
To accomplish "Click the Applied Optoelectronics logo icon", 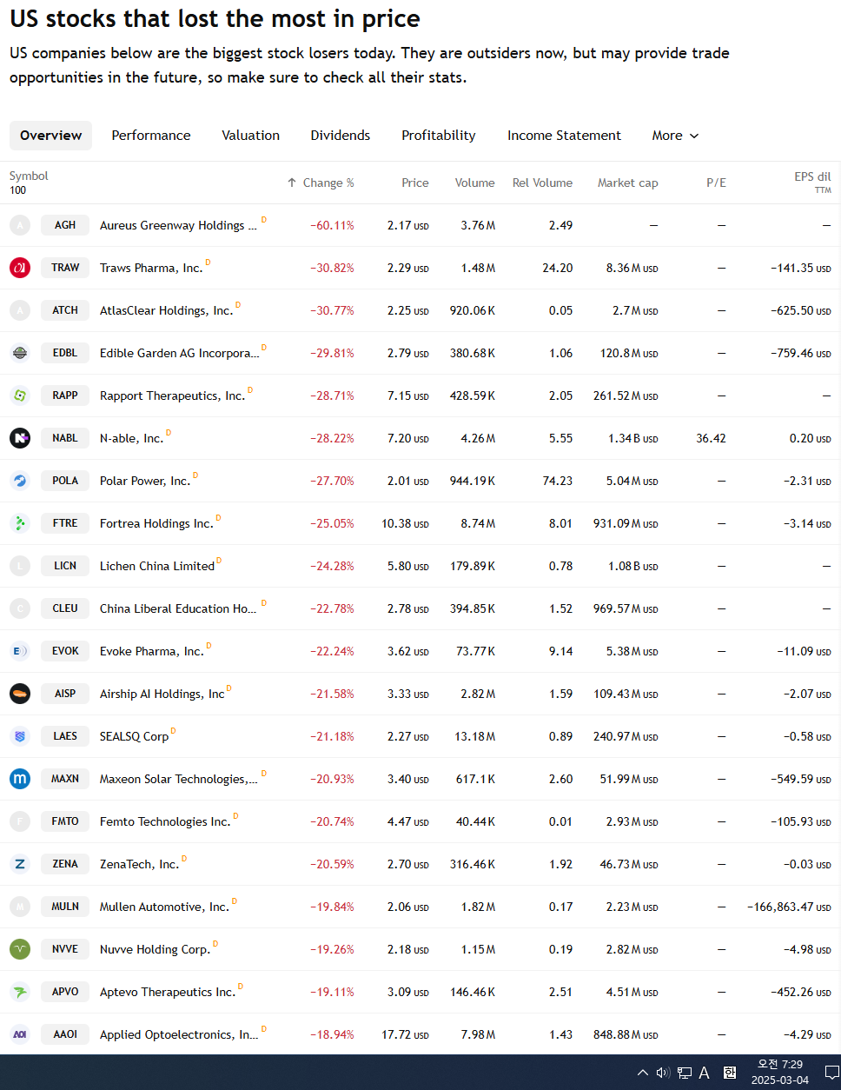I will (20, 1034).
